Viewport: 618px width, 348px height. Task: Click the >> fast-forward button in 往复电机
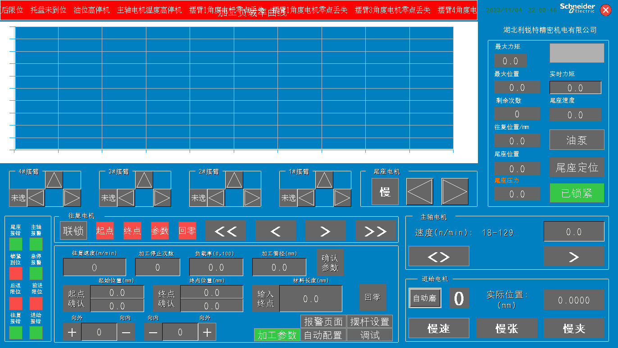coord(376,231)
